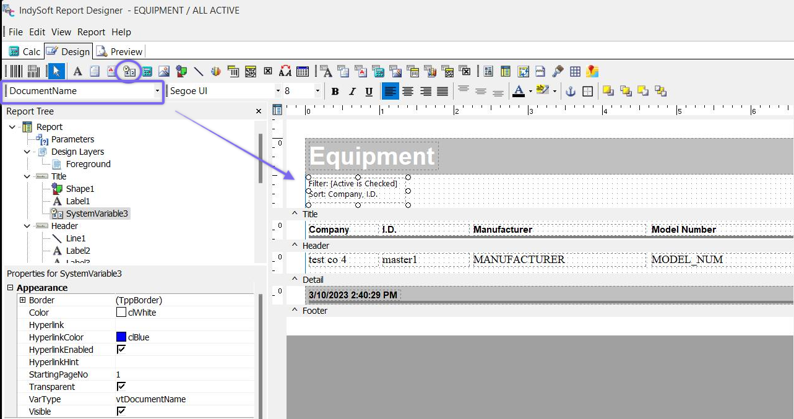Click the Label tool (letter A)

point(77,71)
